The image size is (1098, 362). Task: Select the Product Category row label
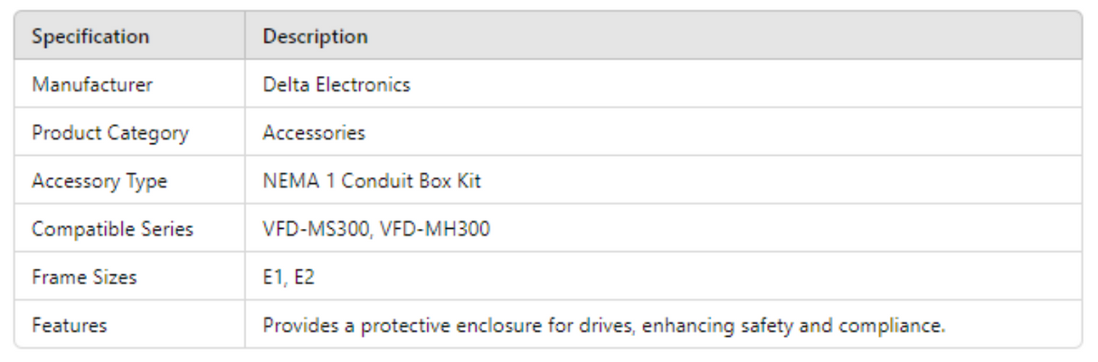pos(110,133)
